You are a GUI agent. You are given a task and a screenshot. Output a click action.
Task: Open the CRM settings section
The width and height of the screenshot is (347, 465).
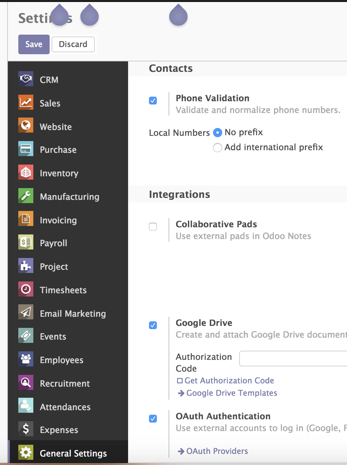pos(68,80)
